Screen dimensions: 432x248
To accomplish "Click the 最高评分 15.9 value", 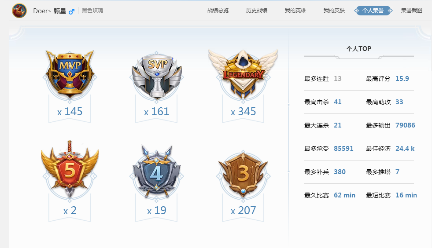I will pos(402,79).
